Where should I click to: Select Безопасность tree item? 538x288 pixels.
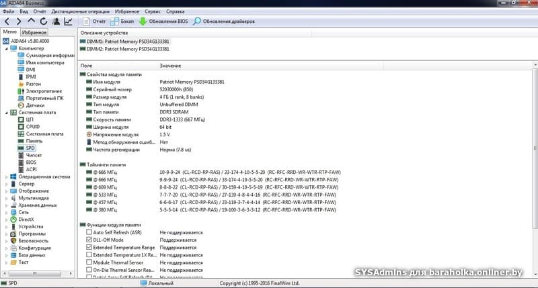click(x=29, y=241)
